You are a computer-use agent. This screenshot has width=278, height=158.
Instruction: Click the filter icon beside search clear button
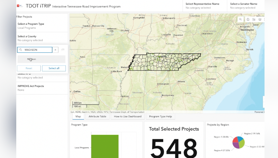[x=63, y=50]
